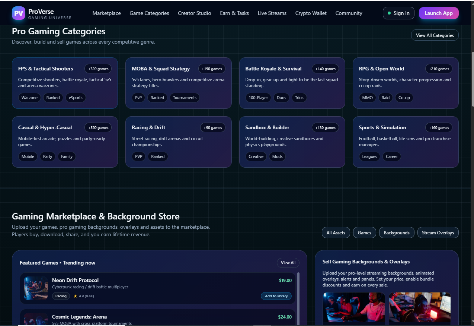This screenshot has width=474, height=326.
Task: Filter marketplace by Stream Overlays
Action: (x=438, y=233)
